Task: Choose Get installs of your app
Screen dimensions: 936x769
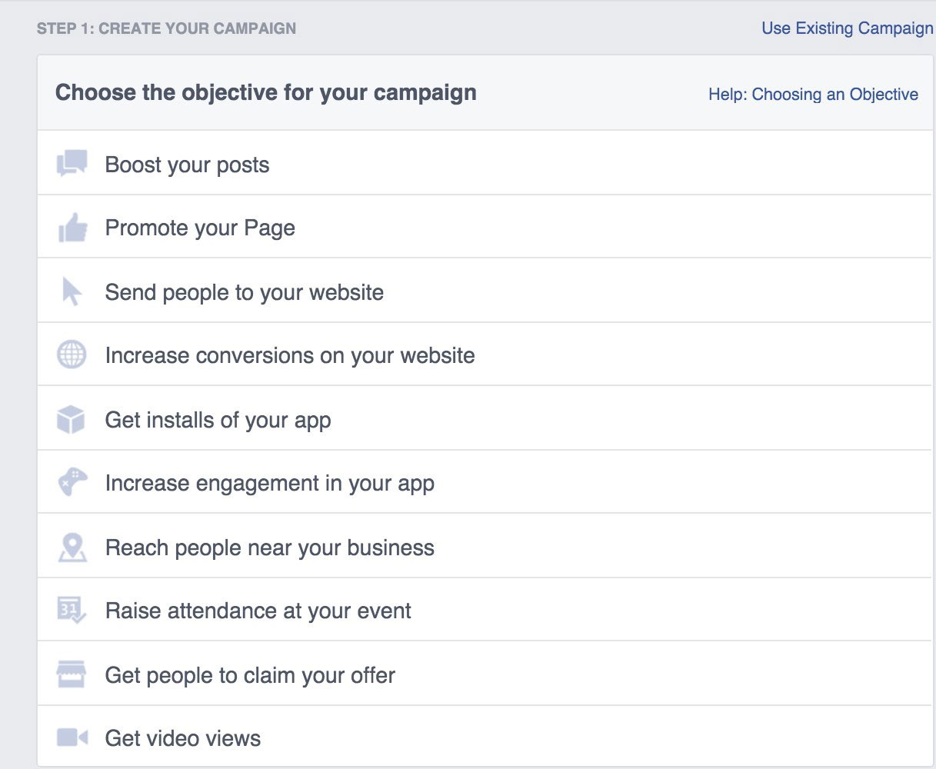Action: (218, 421)
